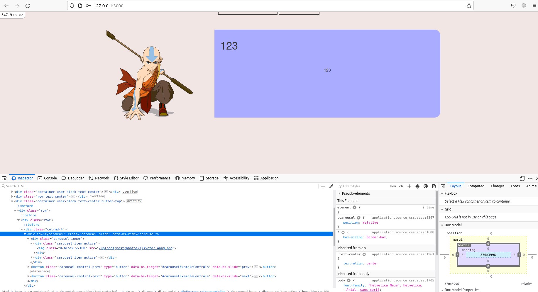Collapse the col-md-4 div node

[22, 230]
